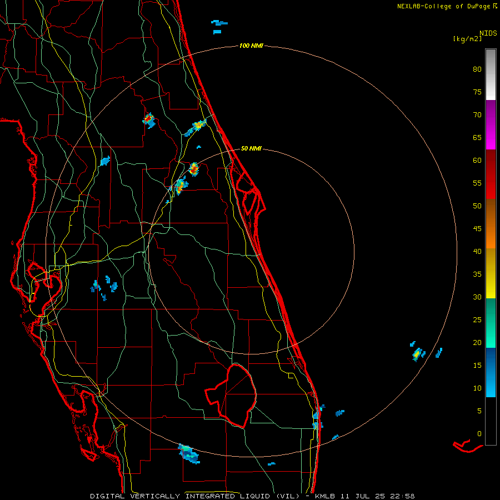Click the 30 value on the VIL scale

(x=477, y=297)
